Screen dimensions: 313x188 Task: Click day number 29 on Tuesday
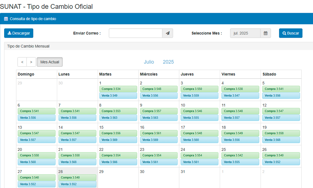(x=102, y=172)
